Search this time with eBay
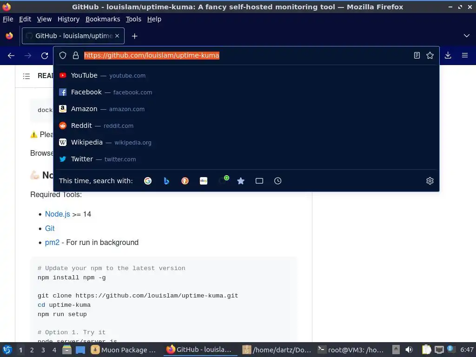476x357 pixels. (204, 181)
